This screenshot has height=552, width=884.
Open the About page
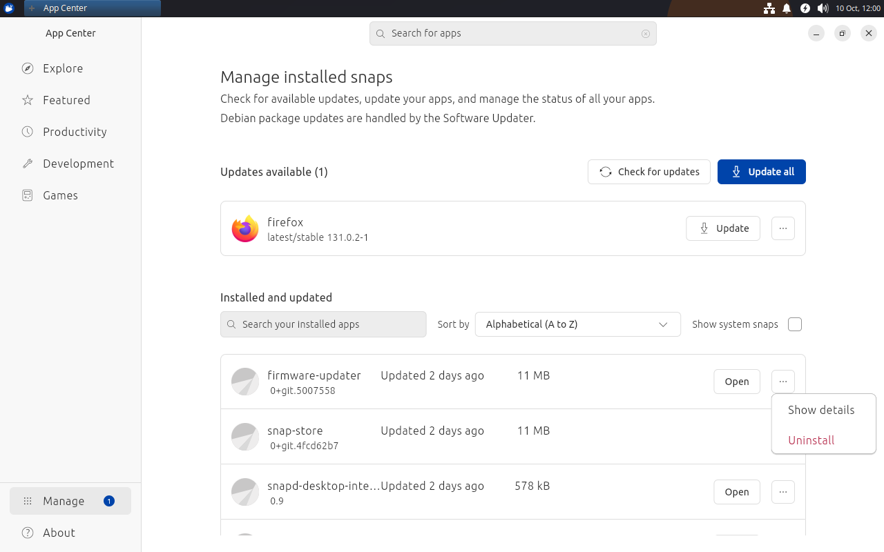click(x=70, y=533)
